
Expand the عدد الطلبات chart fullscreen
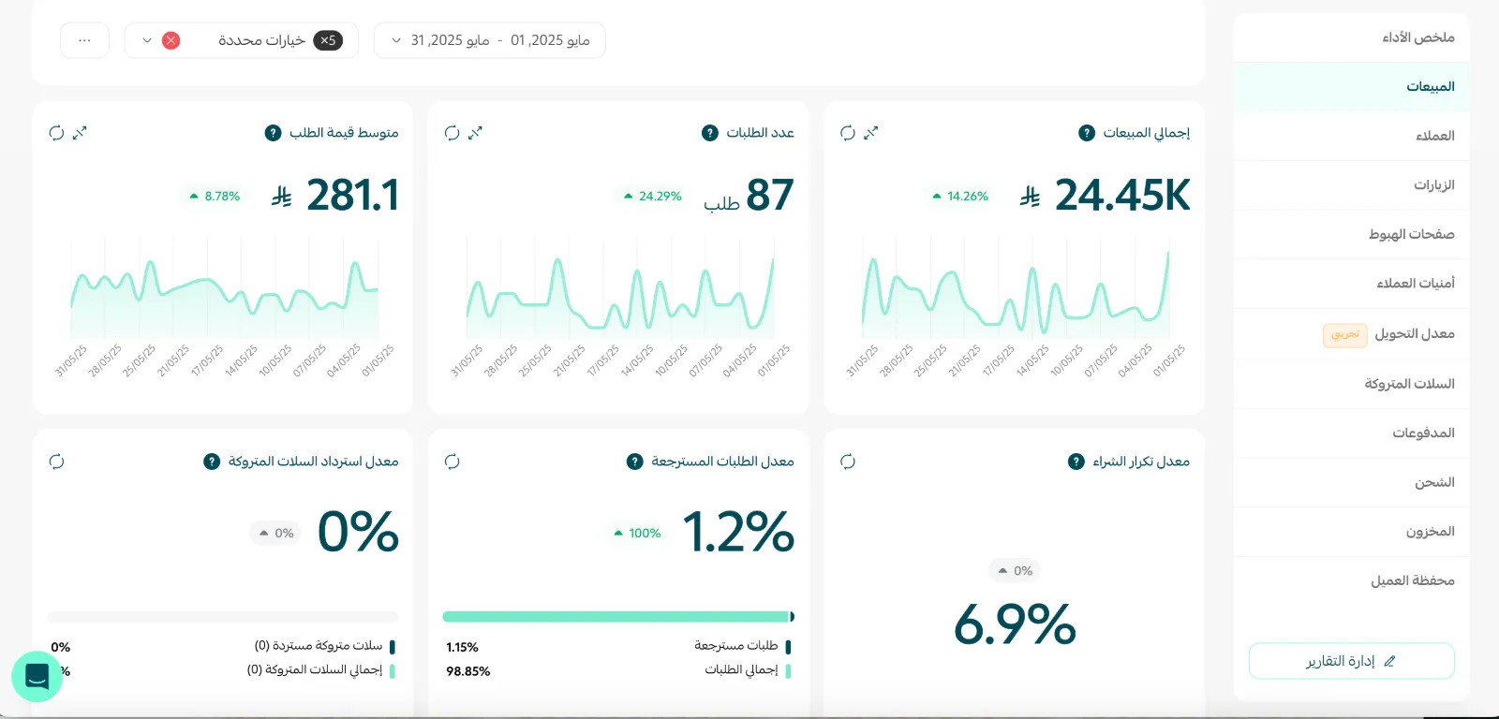coord(475,133)
